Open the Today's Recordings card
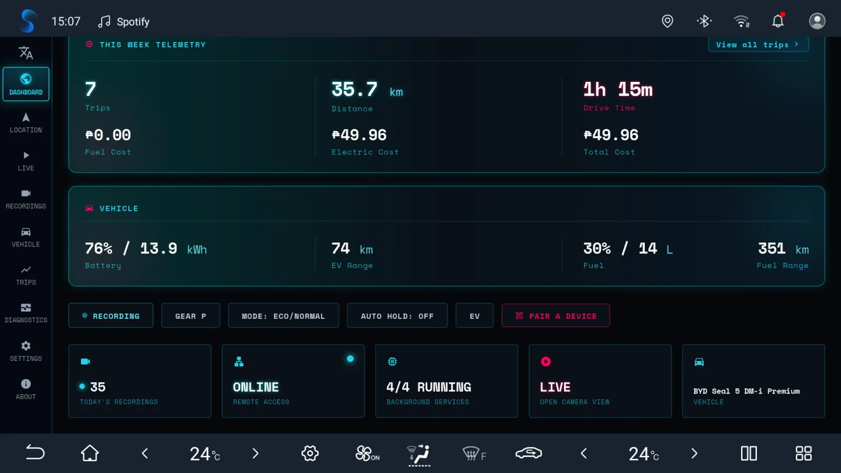This screenshot has height=473, width=841. pyautogui.click(x=140, y=381)
